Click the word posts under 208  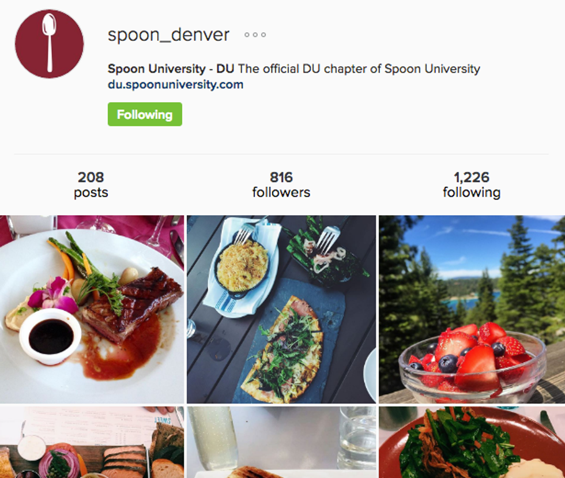pos(91,193)
